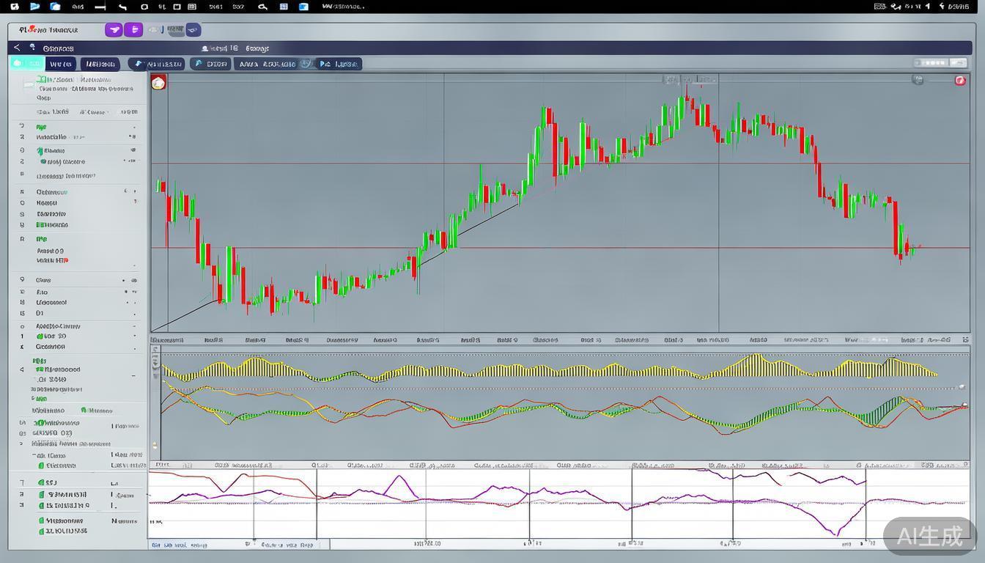
Task: Click the grey round icon near chart top-right
Action: [x=918, y=80]
